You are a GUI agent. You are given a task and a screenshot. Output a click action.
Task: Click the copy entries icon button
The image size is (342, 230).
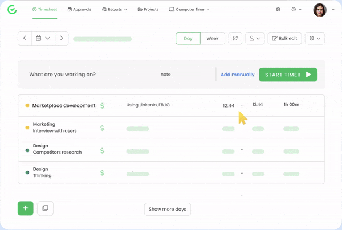(45, 208)
